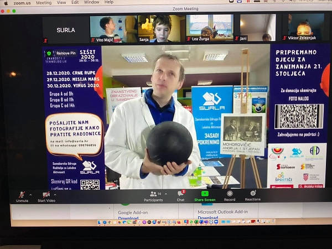Image resolution: width=332 pixels, height=249 pixels.
Task: Click the green encryption shield icon
Action: (x=49, y=53)
